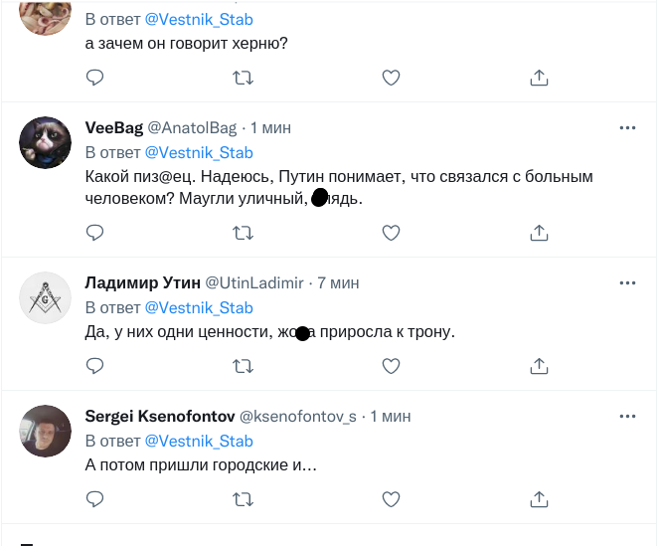Open more options for VeeBag's tweet
Screen dimensions: 657x546
pyautogui.click(x=627, y=128)
